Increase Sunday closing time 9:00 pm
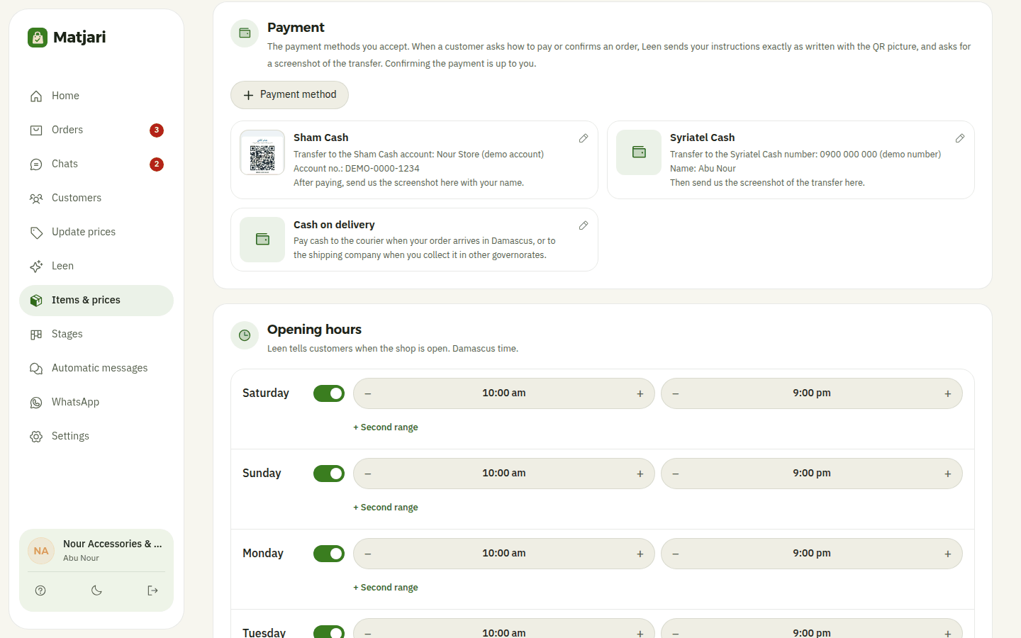 point(948,474)
